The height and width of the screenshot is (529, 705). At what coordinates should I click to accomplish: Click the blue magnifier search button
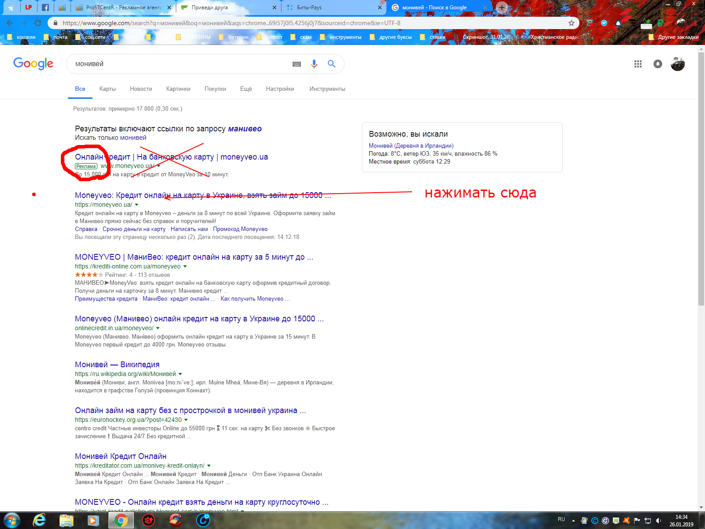point(331,64)
